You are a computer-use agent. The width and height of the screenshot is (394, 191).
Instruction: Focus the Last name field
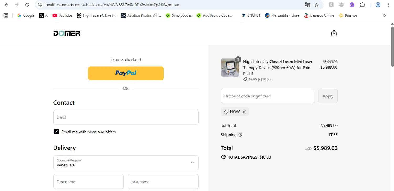[x=163, y=182]
